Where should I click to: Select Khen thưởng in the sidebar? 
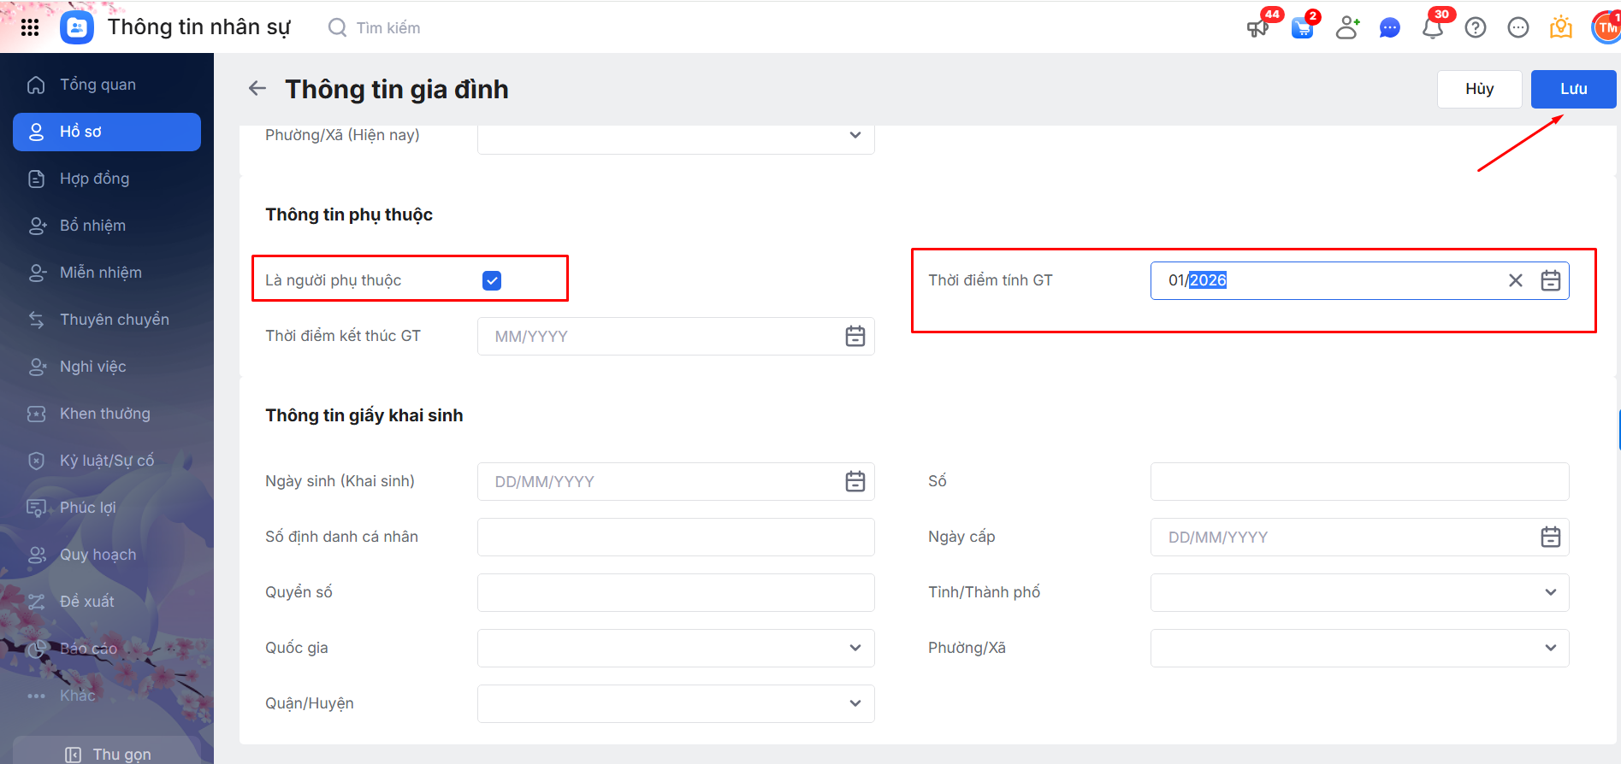(x=104, y=414)
